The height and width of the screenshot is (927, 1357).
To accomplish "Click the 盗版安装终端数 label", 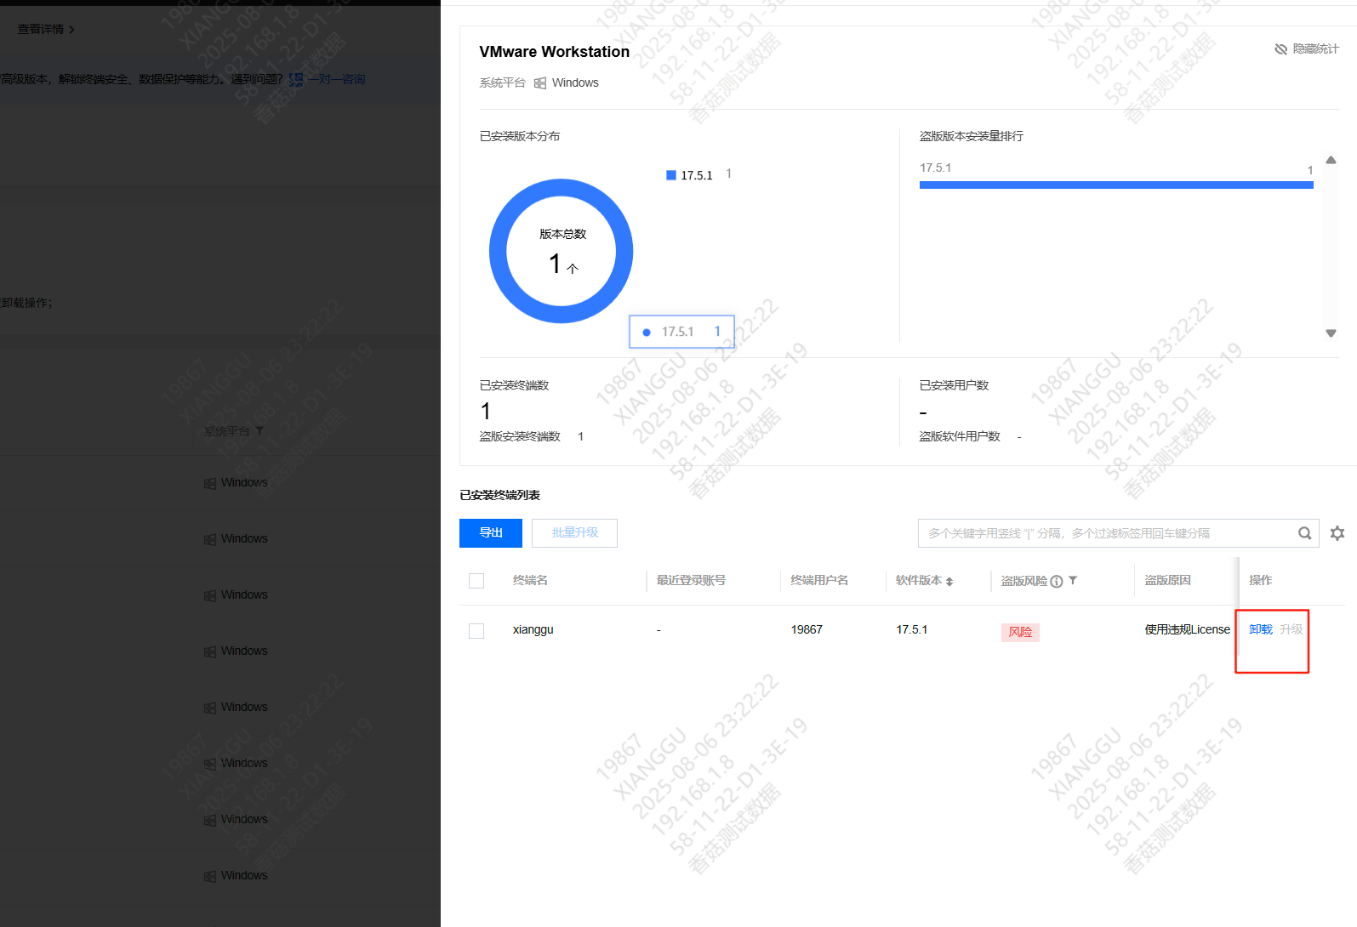I will click(x=520, y=436).
